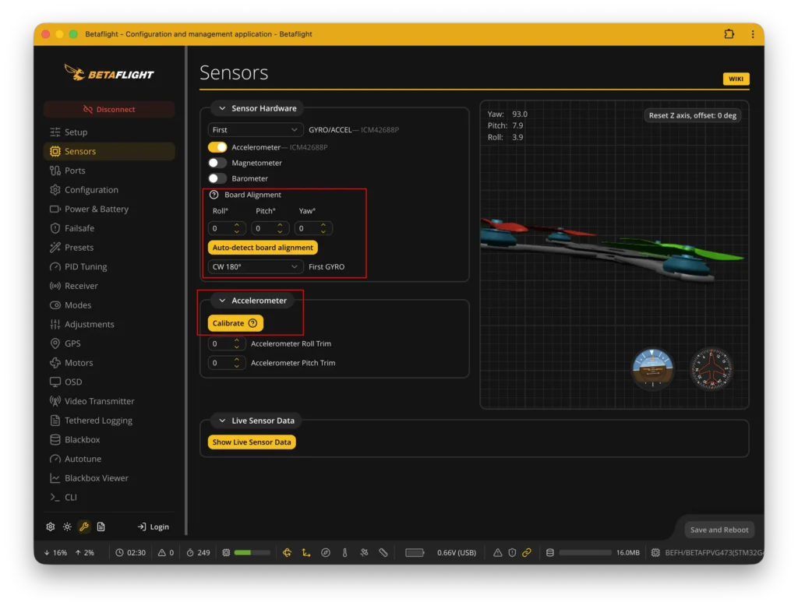The width and height of the screenshot is (798, 609).
Task: Enable the Magnetometer toggle
Action: tap(217, 164)
